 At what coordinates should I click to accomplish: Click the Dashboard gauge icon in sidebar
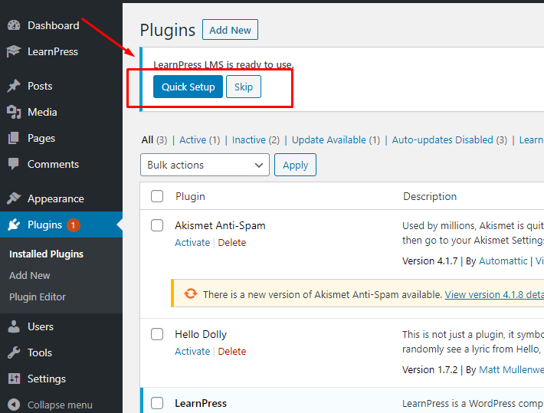14,25
